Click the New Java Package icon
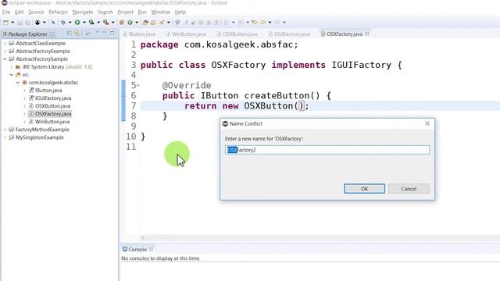The image size is (500, 281). [122, 23]
